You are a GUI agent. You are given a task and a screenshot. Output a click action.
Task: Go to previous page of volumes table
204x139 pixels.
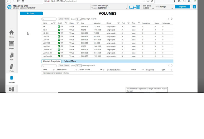[169, 19]
